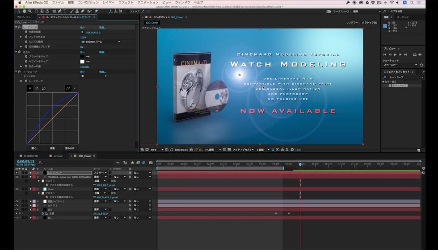Select the Pan Behind anchor point tool
Screen dimensions: 438x250
point(47,11)
